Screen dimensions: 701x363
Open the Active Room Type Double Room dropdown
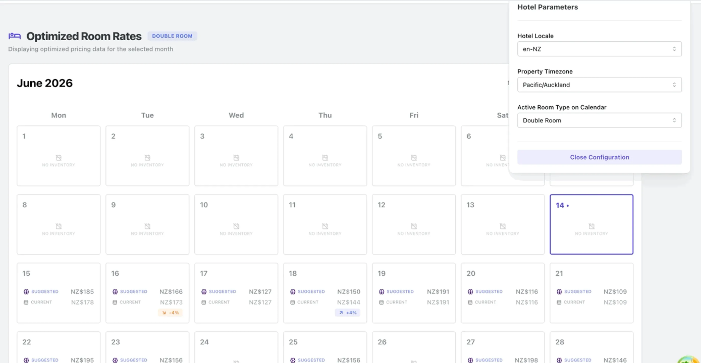pyautogui.click(x=599, y=120)
